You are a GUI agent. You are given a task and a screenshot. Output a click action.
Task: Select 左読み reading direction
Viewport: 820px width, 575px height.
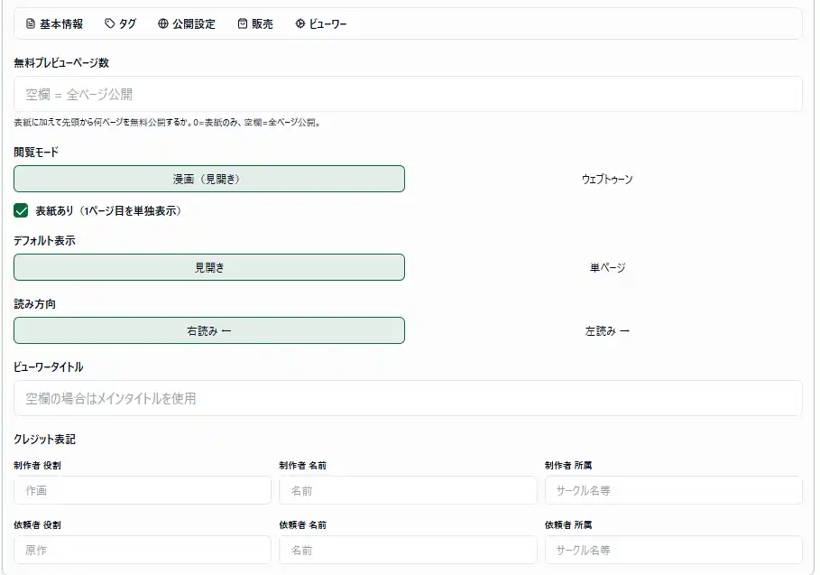[606, 330]
